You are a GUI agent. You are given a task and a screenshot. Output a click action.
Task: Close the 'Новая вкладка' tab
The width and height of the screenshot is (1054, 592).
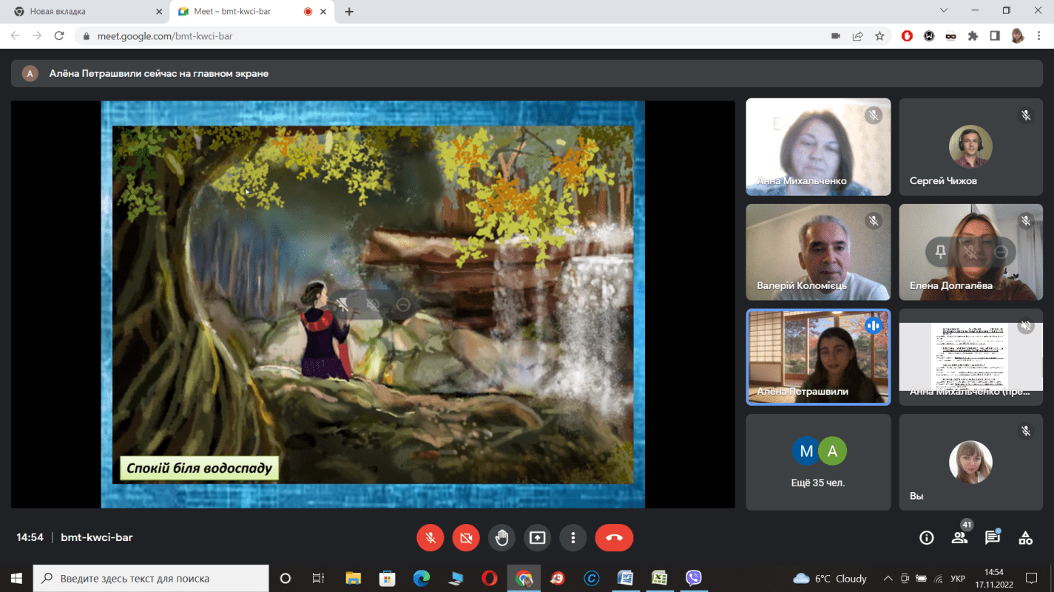(158, 12)
